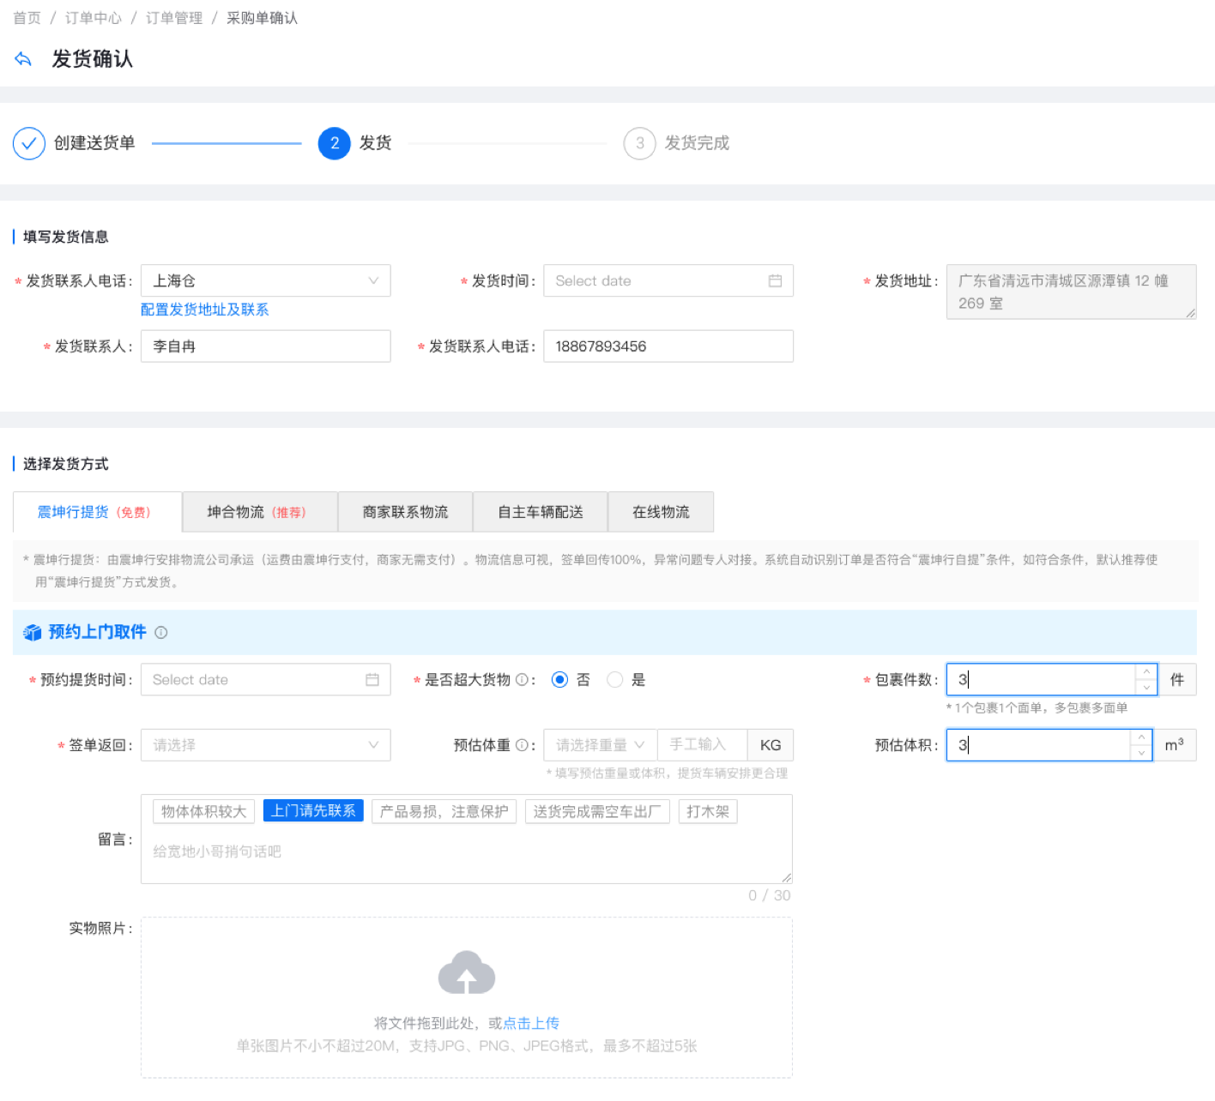Select 否 for oversized goods
Screen dimensions: 1215x1101
pos(560,680)
